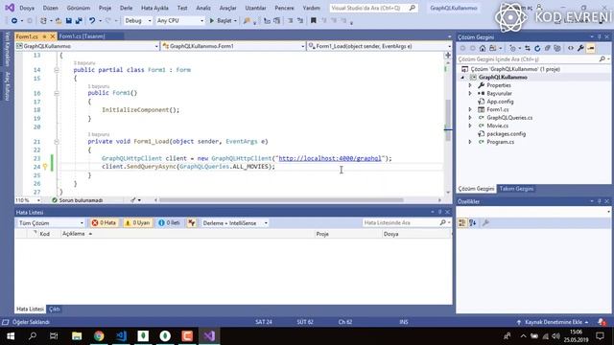Toggle the 0 İleti messages filter
Viewport: 614px width, 345px height.
(x=169, y=222)
